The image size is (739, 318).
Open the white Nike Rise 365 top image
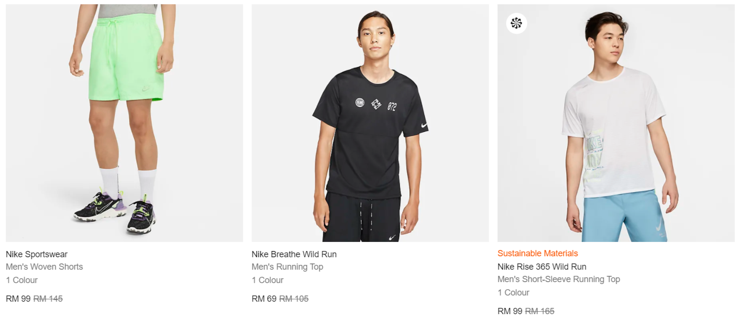[616, 123]
